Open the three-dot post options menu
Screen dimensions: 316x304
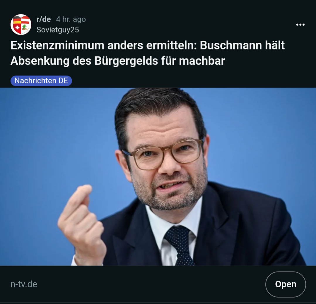300,25
